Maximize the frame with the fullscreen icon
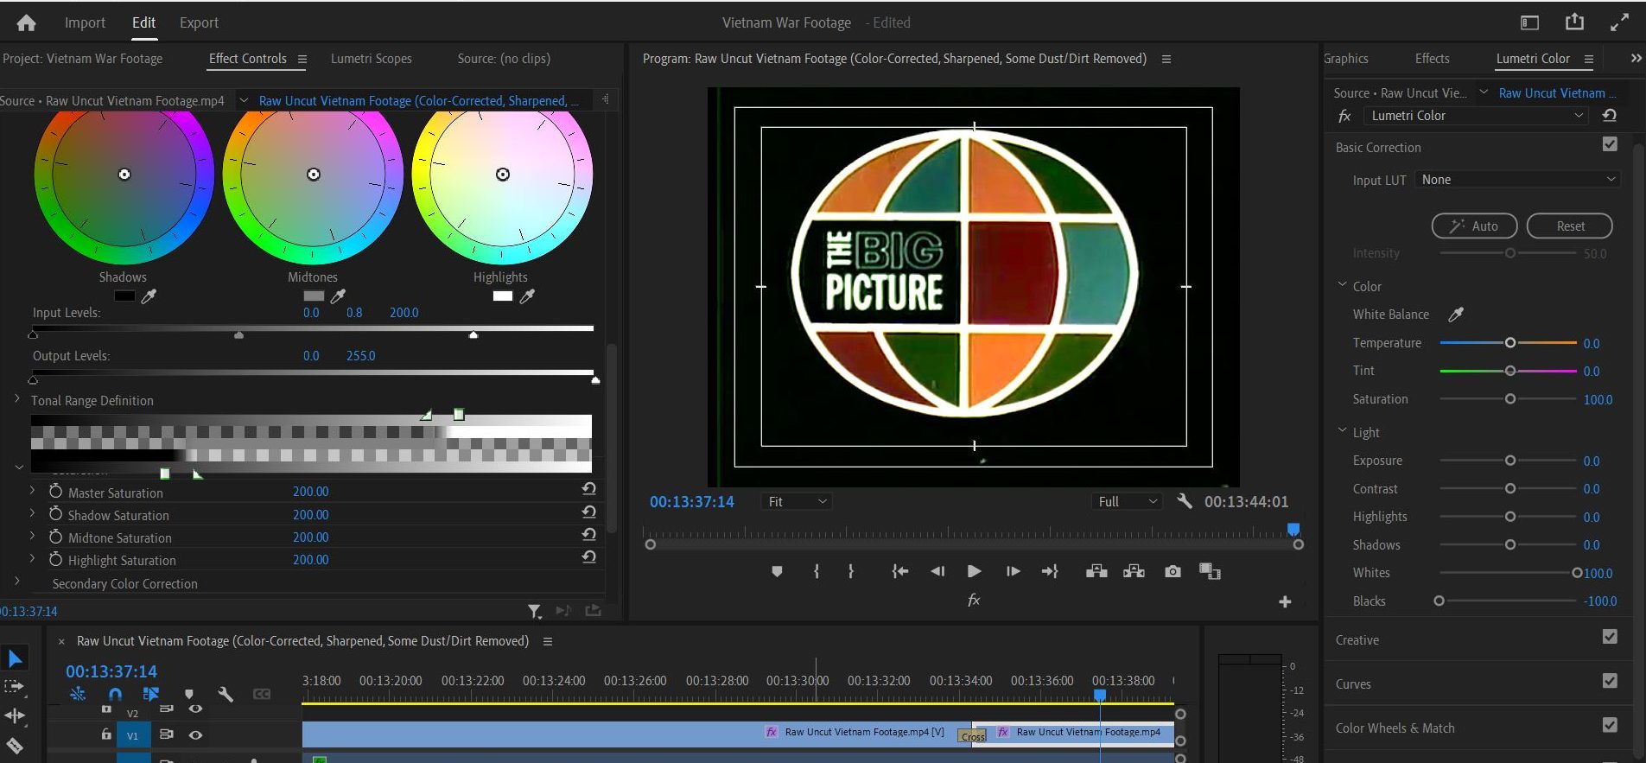1646x763 pixels. (x=1619, y=22)
